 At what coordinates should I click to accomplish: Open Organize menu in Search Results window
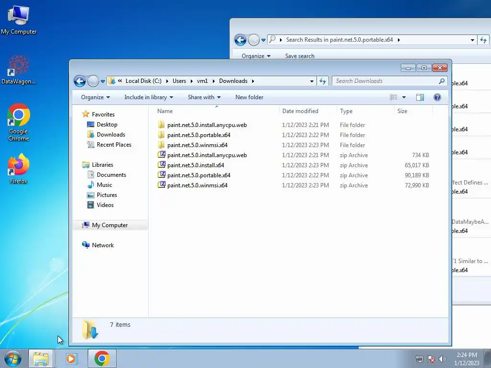(x=256, y=56)
